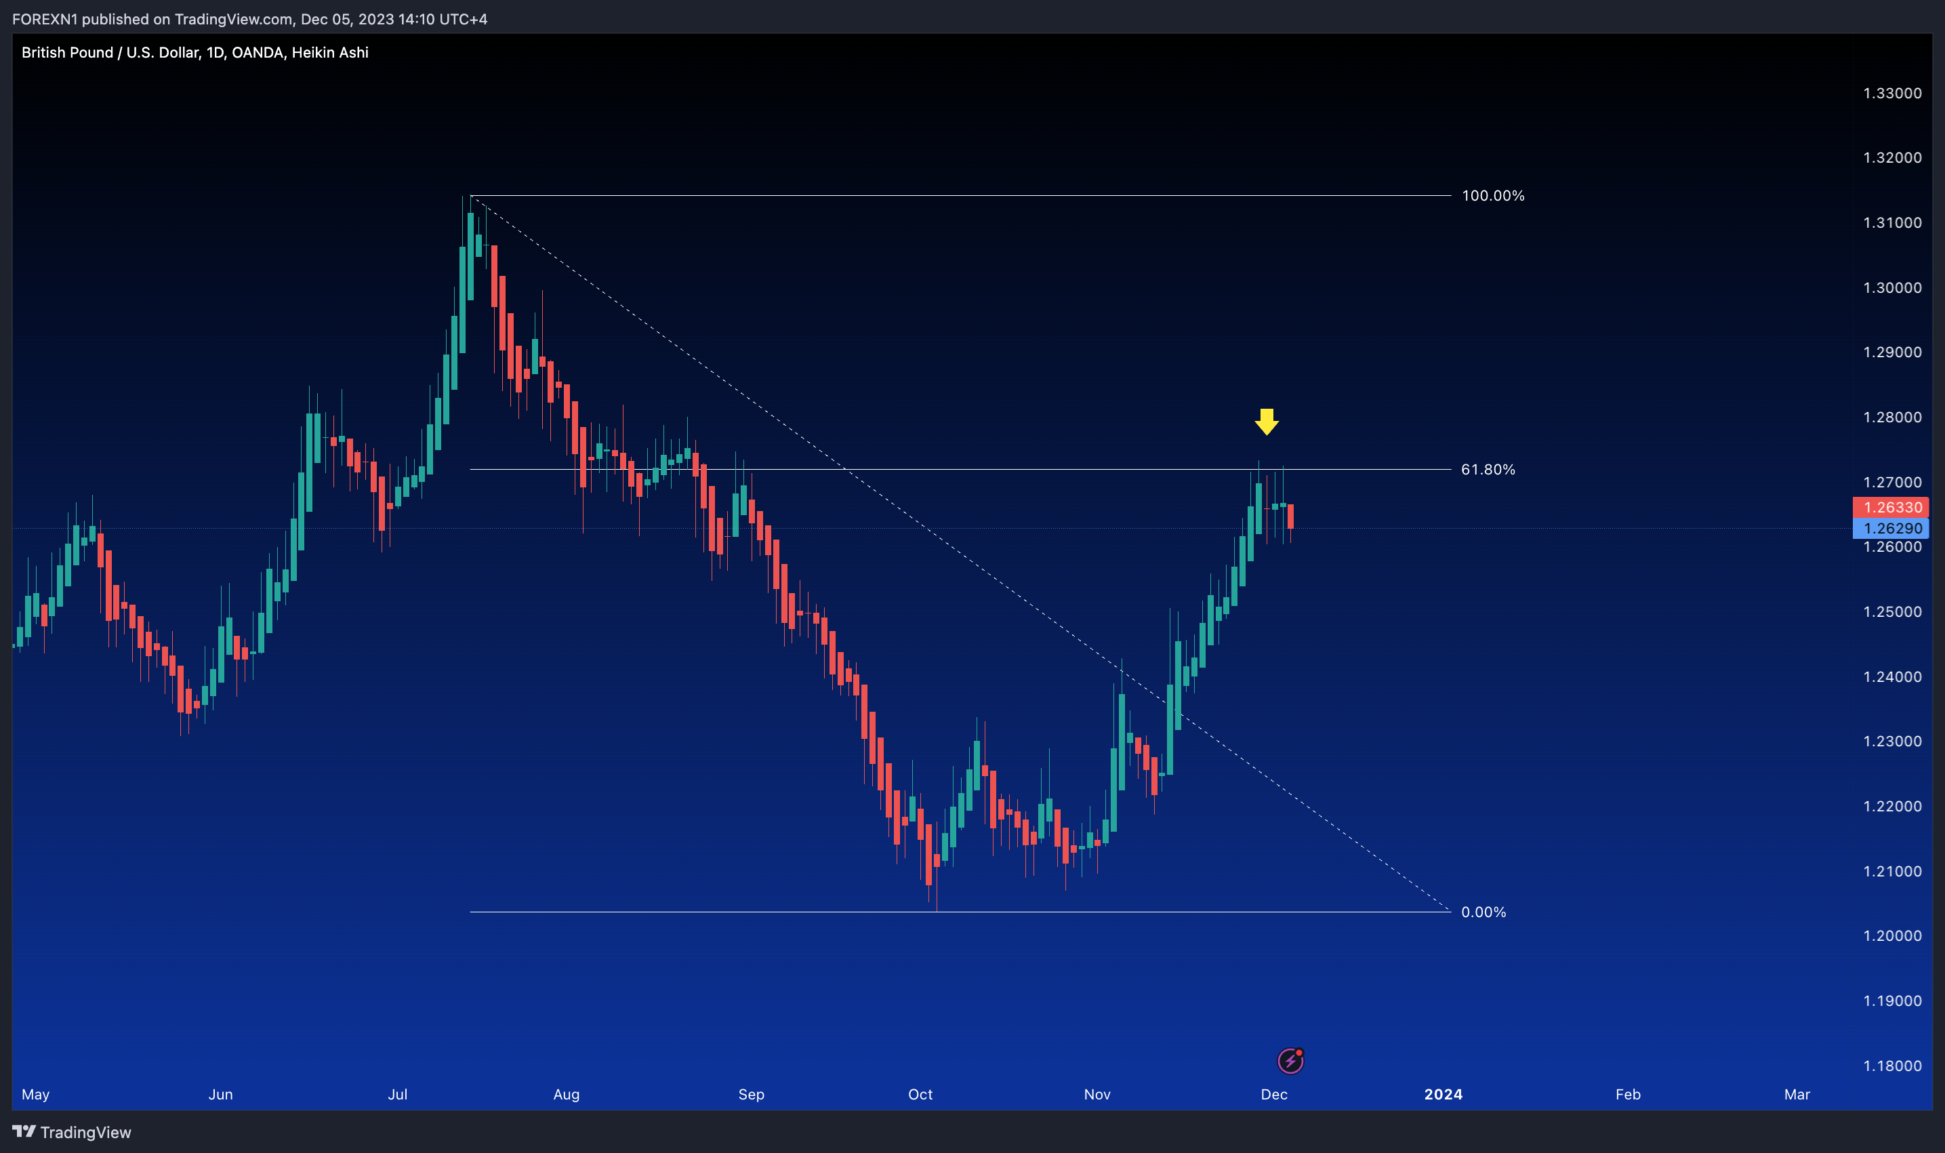Click the 1.31000 price axis label
The width and height of the screenshot is (1945, 1153).
1892,223
